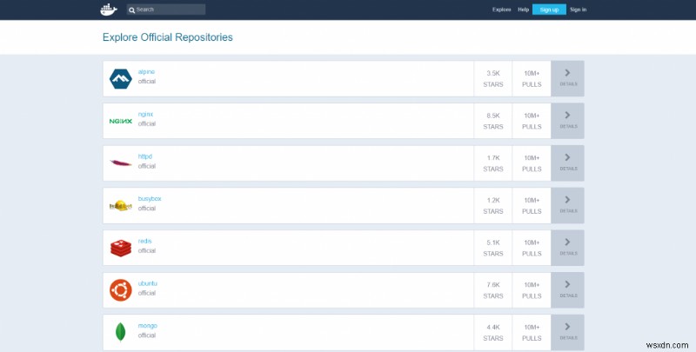
Task: Open the ubuntu repository link
Action: click(x=147, y=283)
